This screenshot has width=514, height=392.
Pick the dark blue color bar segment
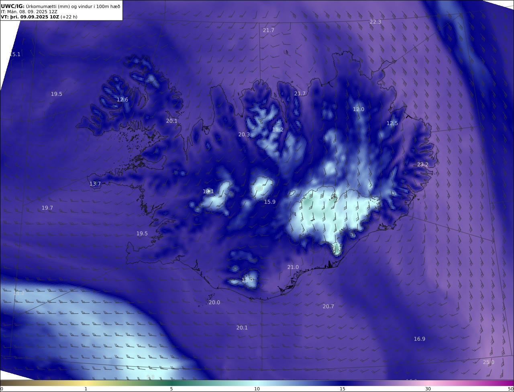pyautogui.click(x=343, y=383)
